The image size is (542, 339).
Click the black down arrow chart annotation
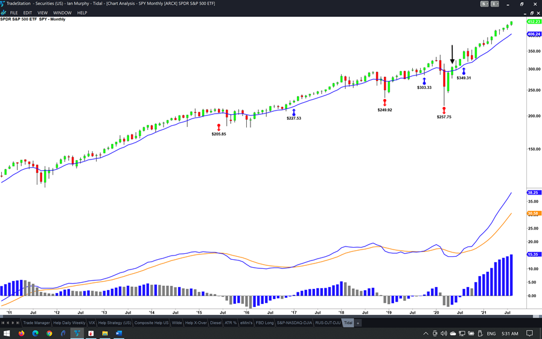tap(453, 54)
